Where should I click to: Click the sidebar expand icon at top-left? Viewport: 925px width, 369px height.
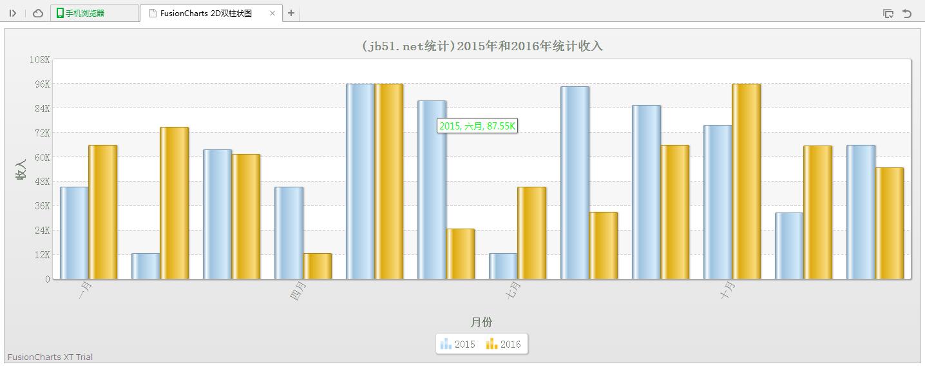pos(13,13)
